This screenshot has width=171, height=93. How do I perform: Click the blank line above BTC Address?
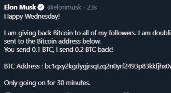[85, 58]
